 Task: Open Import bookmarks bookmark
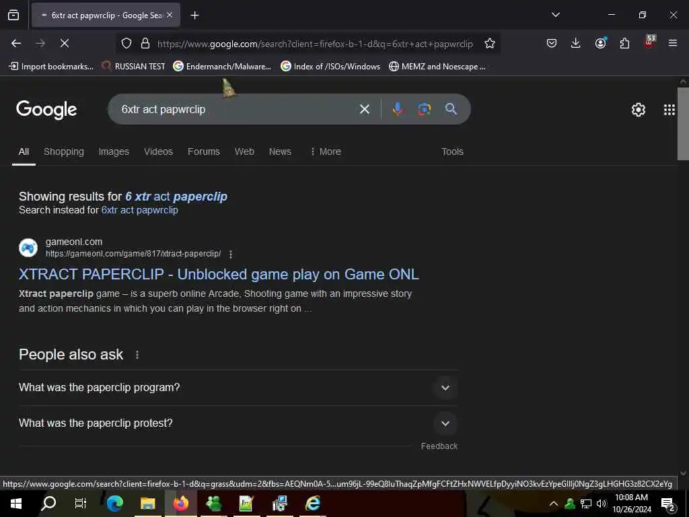click(x=51, y=67)
